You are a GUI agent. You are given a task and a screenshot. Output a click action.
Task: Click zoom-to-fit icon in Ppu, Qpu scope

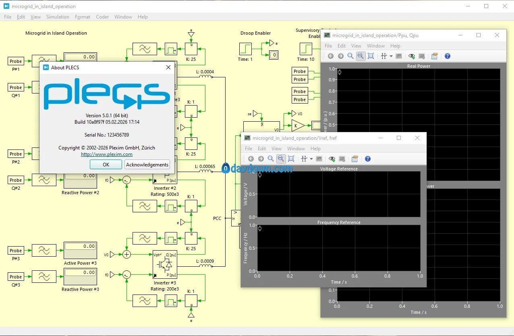pos(371,56)
